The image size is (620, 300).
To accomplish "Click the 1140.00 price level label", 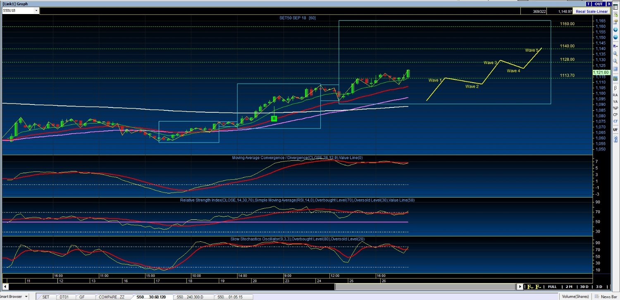I will click(x=567, y=46).
